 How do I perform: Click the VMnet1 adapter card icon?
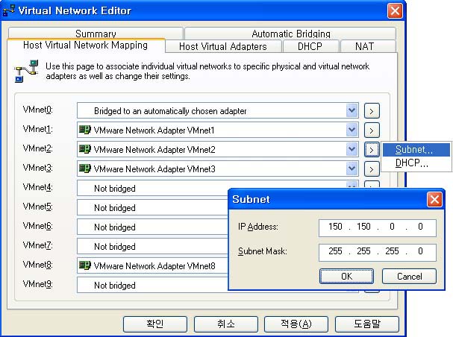click(85, 130)
